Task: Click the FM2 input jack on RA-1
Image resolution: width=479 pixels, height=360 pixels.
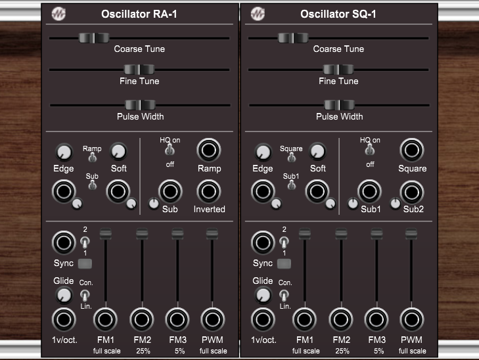Action: (x=142, y=320)
